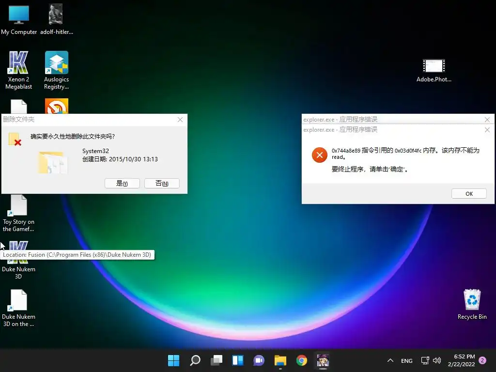Viewport: 496px width, 372px height.
Task: Select the Toy Story on the Gamef... shortcut
Action: (x=19, y=213)
